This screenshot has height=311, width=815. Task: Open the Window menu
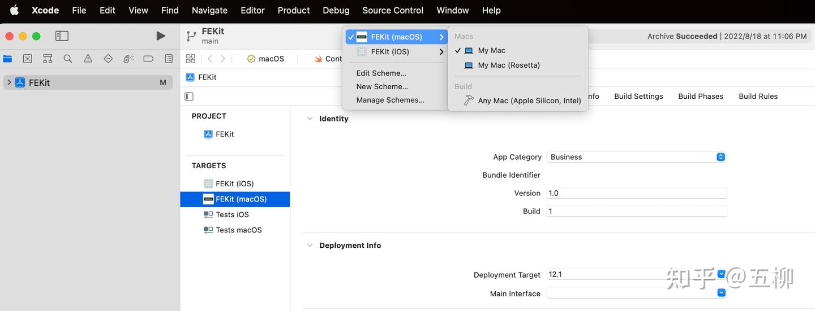[x=453, y=10]
